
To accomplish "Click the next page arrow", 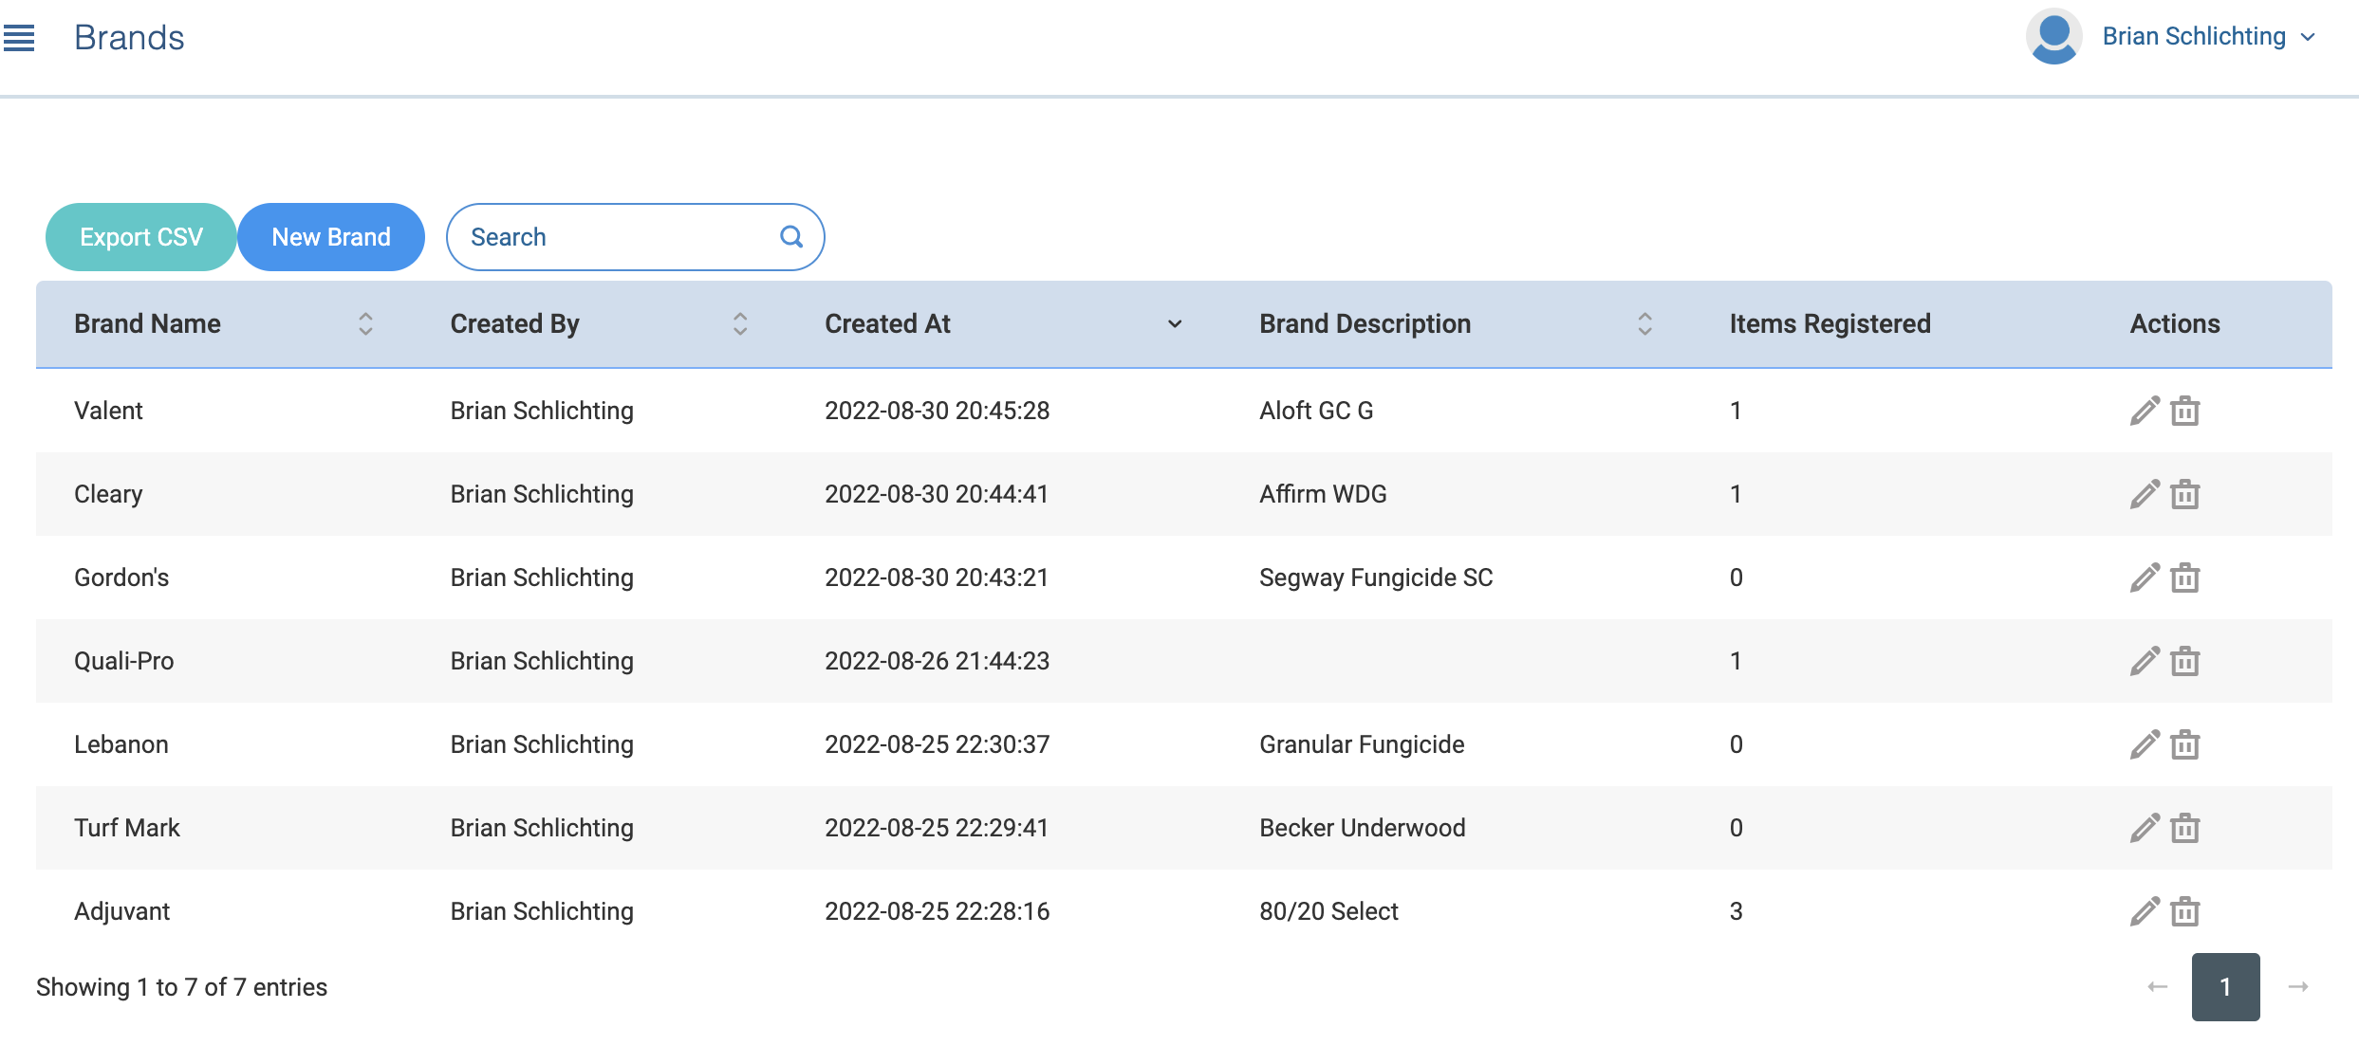I will pos(2297,987).
